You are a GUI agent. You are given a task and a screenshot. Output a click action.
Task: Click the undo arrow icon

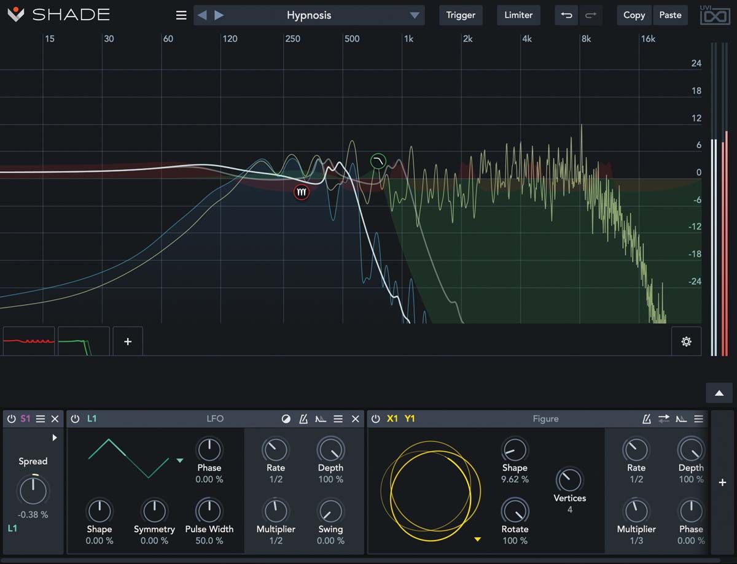tap(566, 15)
